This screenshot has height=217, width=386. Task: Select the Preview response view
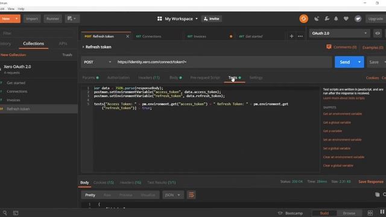[x=126, y=195]
